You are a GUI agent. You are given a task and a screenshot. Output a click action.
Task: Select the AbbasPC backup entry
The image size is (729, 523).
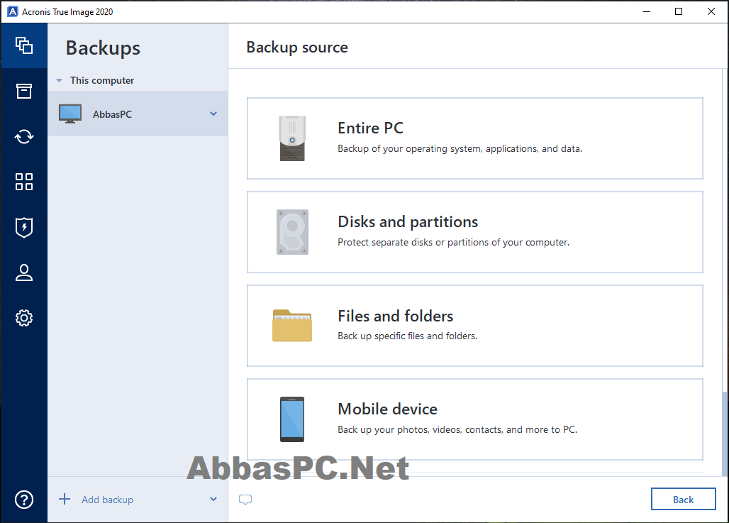pyautogui.click(x=138, y=114)
